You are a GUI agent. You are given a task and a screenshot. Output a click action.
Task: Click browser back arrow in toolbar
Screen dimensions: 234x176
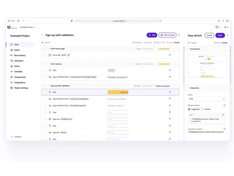tap(23, 21)
